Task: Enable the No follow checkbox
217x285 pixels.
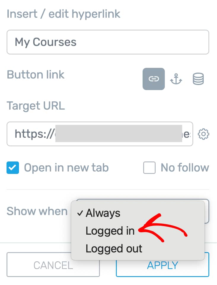Action: tap(149, 168)
